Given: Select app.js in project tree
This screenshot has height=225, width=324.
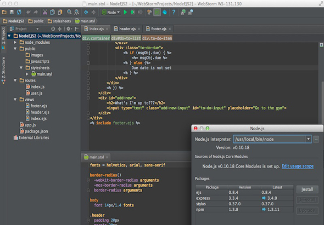Looking at the screenshot, I should (x=28, y=125).
